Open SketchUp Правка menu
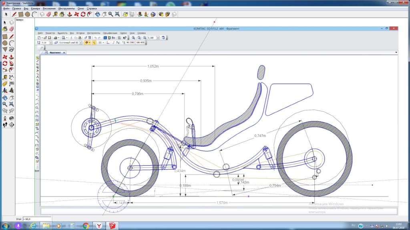 coord(16,8)
